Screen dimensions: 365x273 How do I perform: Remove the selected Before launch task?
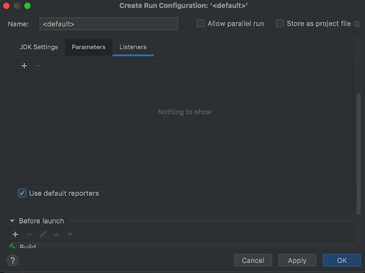click(x=29, y=234)
